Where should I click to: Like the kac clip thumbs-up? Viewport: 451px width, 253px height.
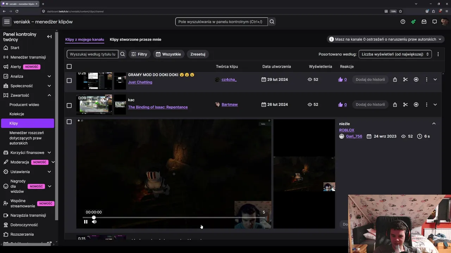340,104
